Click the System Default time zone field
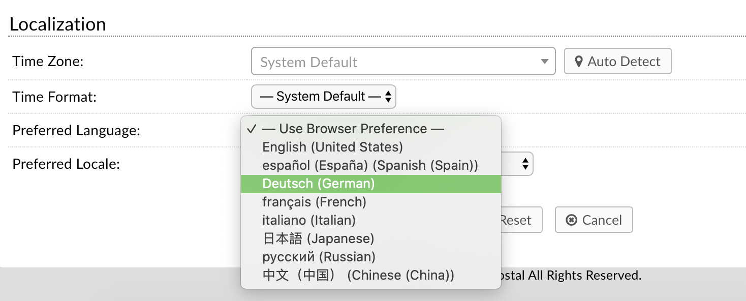 point(403,62)
